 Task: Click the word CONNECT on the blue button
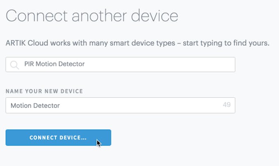click(x=43, y=138)
